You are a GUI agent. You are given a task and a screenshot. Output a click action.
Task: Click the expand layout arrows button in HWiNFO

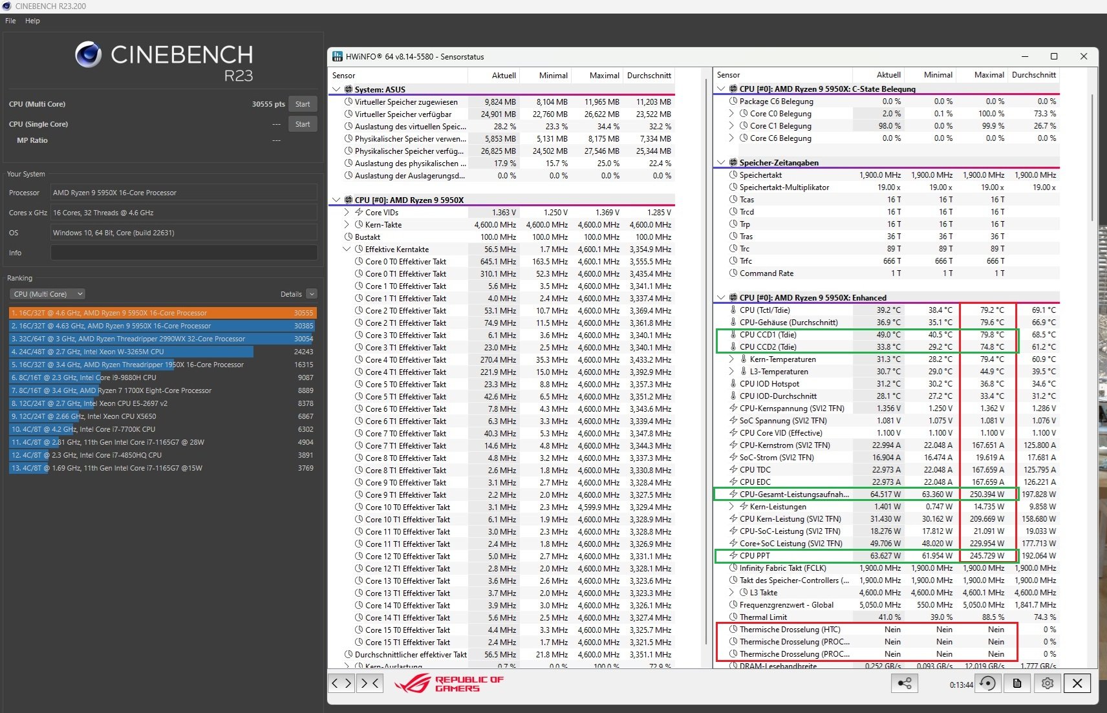click(341, 683)
